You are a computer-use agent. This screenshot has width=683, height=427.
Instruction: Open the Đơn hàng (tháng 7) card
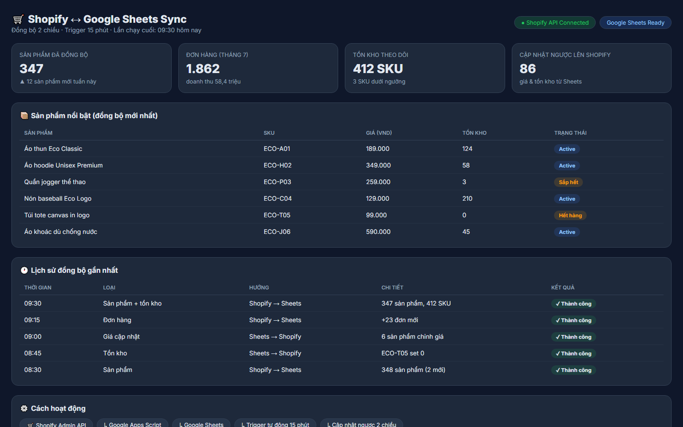[x=258, y=68]
